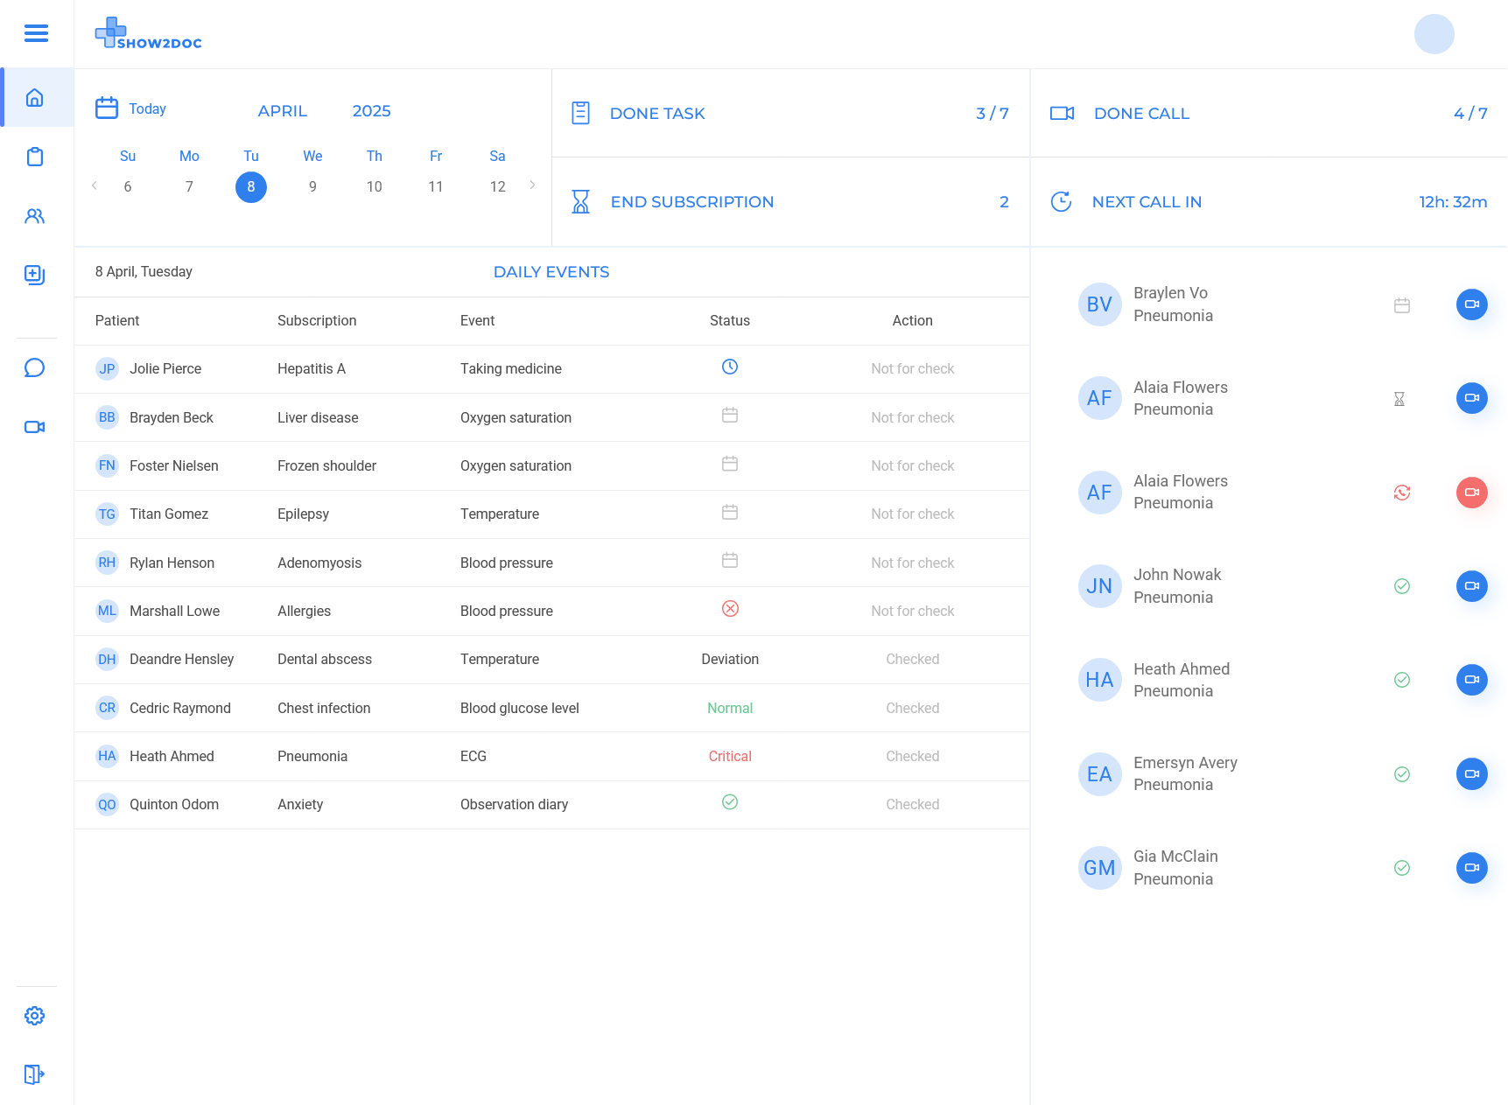Click the Done Task summary card
1508x1105 pixels.
pos(790,114)
